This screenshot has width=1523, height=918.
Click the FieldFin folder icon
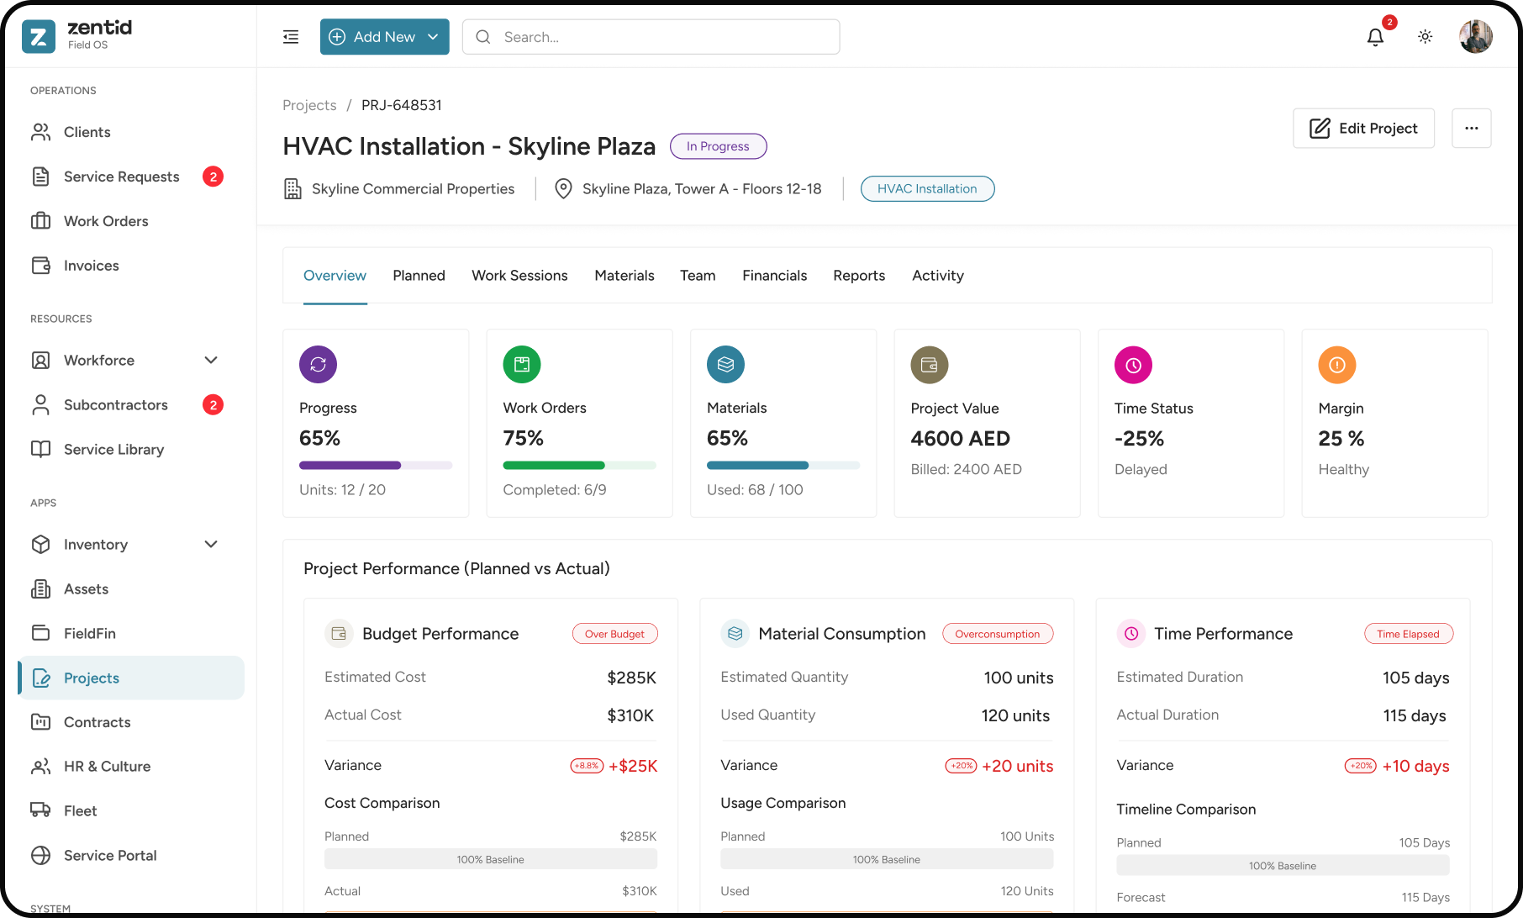tap(40, 633)
